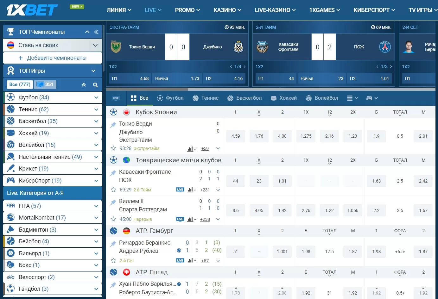Click Добавить чемпионаты button
The width and height of the screenshot is (438, 299).
pyautogui.click(x=53, y=58)
